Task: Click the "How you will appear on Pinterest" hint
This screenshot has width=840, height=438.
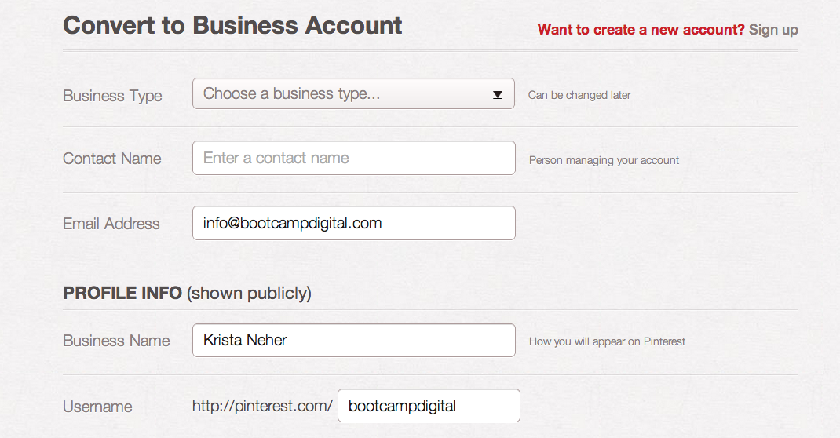Action: coord(607,341)
